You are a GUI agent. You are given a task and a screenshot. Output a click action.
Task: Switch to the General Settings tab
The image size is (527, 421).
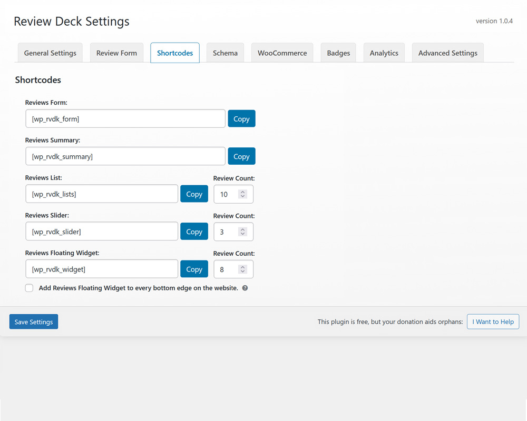[50, 53]
